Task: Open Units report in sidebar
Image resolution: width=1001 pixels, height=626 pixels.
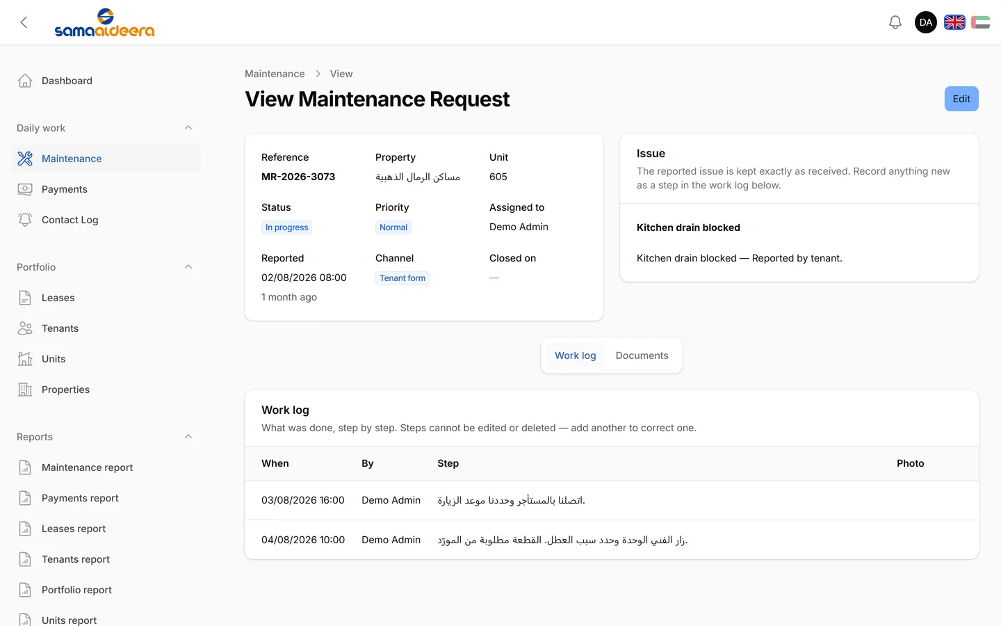Action: [x=106, y=619]
